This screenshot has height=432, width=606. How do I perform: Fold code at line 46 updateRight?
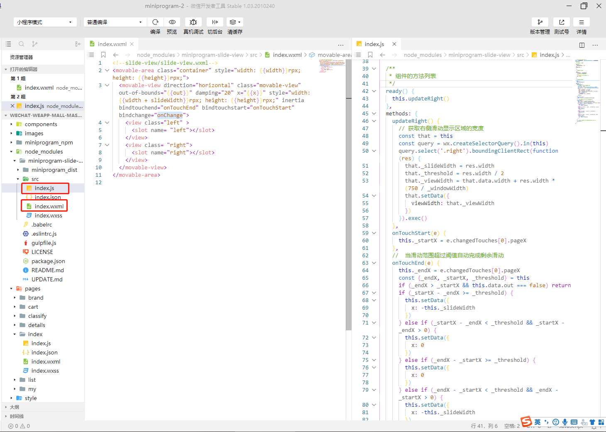(374, 121)
